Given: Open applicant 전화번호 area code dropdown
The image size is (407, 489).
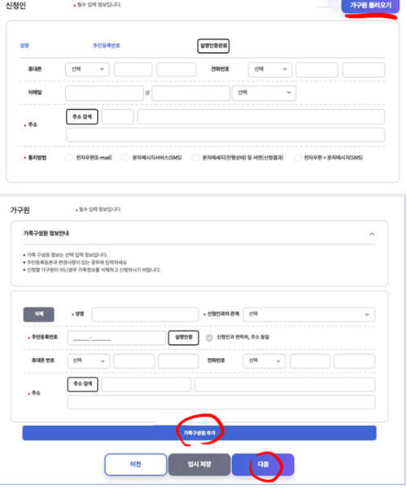Looking at the screenshot, I should (x=270, y=69).
